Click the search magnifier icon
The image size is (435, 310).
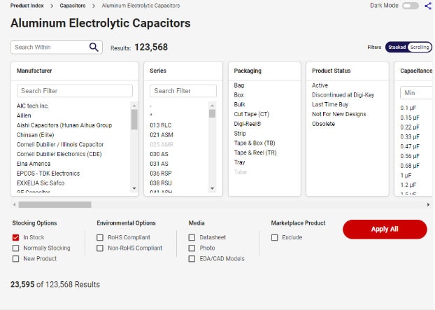[94, 47]
